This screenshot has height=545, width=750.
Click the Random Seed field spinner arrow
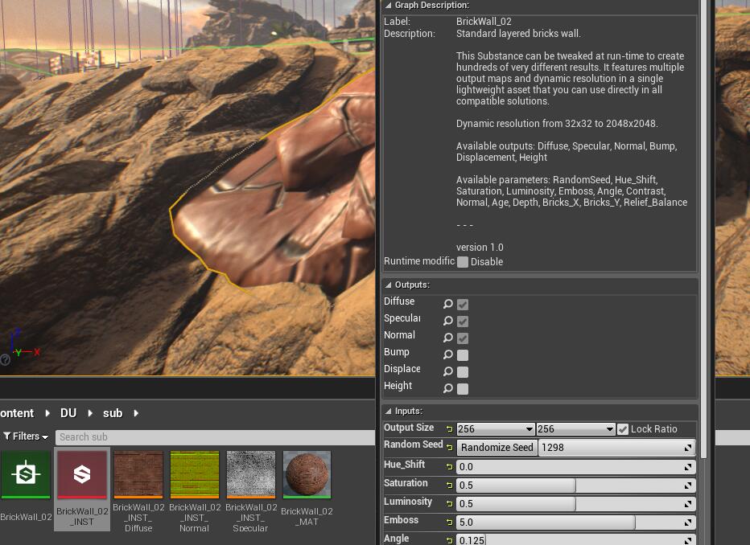tap(688, 448)
